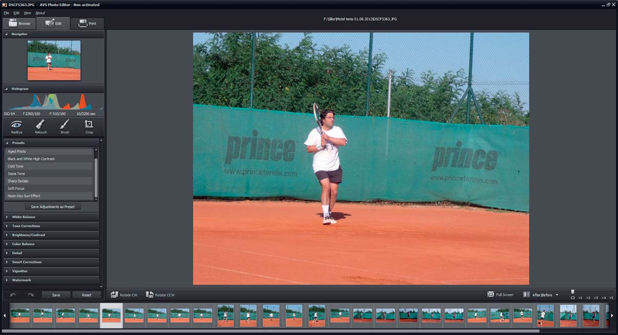Apply the Aged Photo preset

point(49,151)
